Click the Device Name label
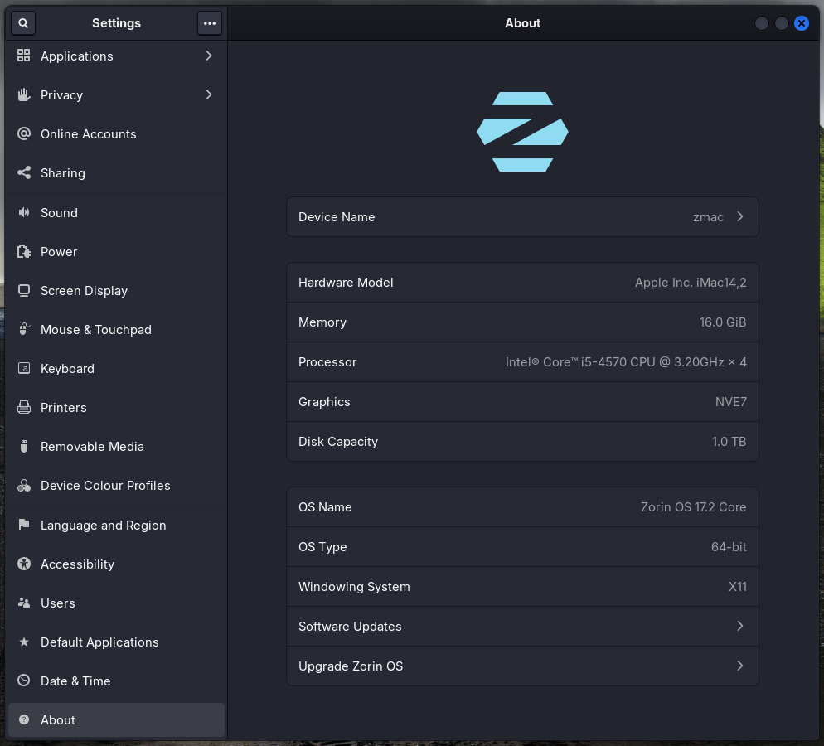The width and height of the screenshot is (824, 746). pyautogui.click(x=337, y=217)
